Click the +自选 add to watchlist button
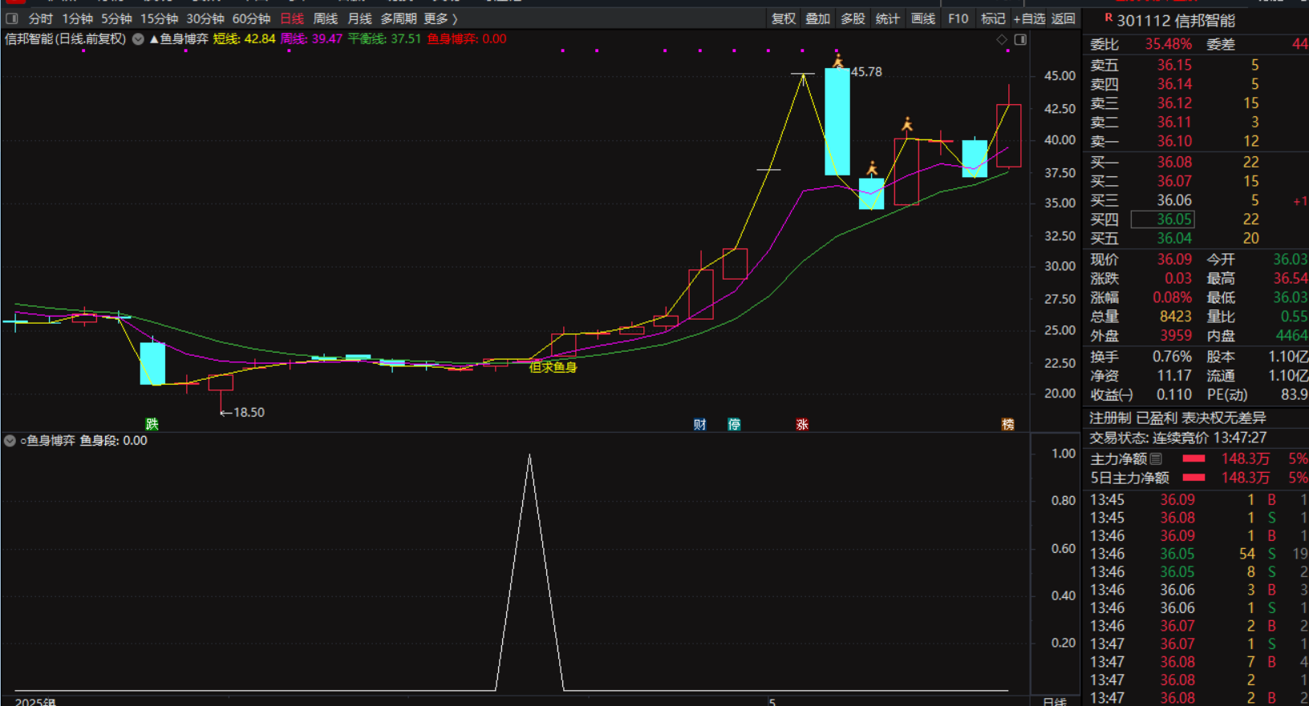Viewport: 1309px width, 706px height. tap(1029, 18)
